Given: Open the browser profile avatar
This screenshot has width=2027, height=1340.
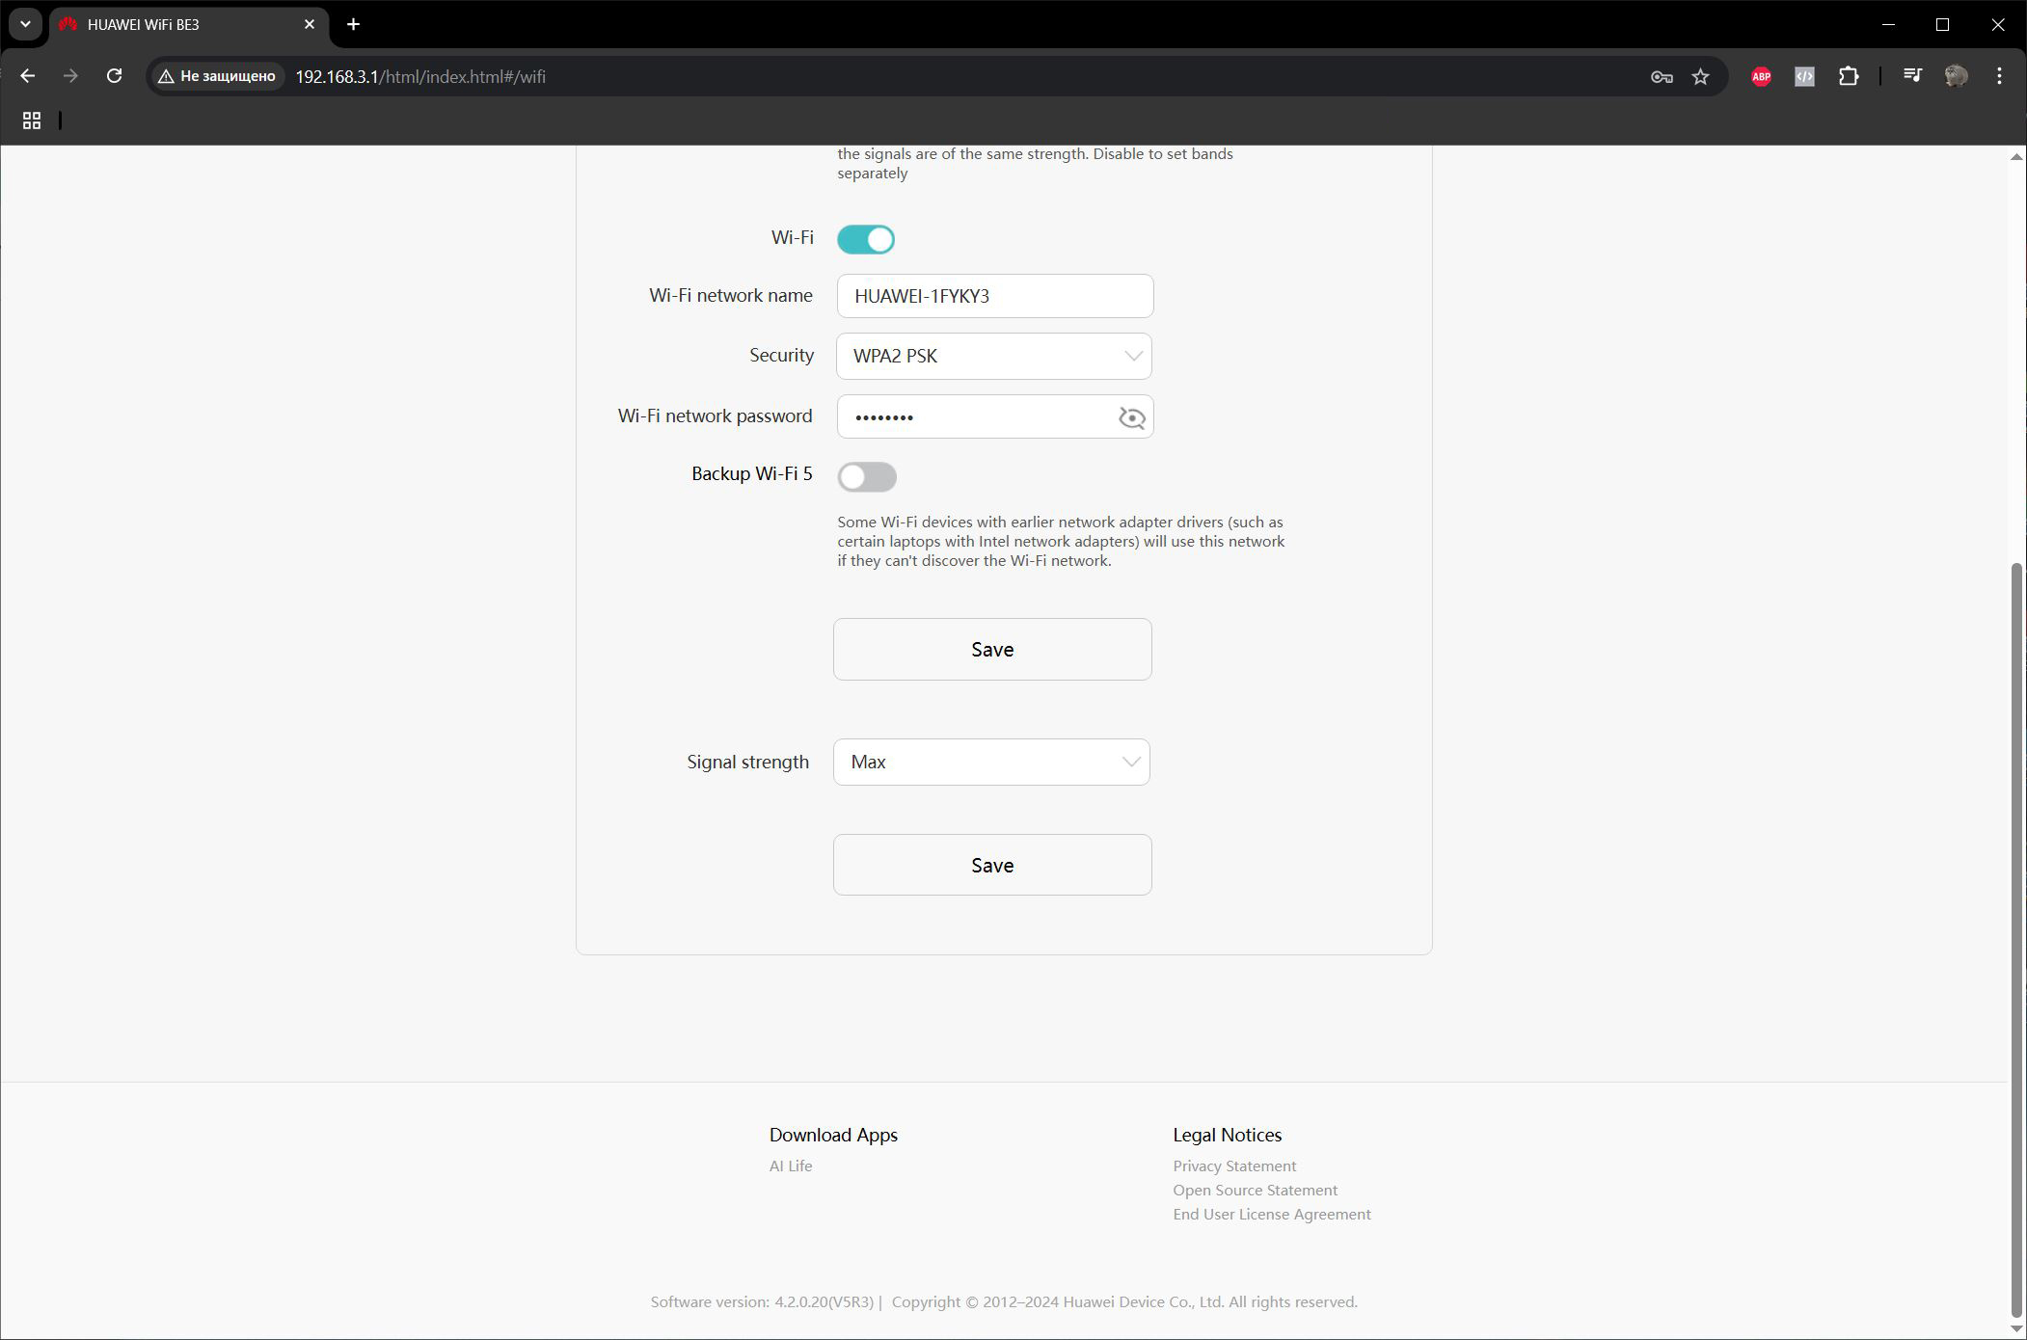Looking at the screenshot, I should (1956, 76).
